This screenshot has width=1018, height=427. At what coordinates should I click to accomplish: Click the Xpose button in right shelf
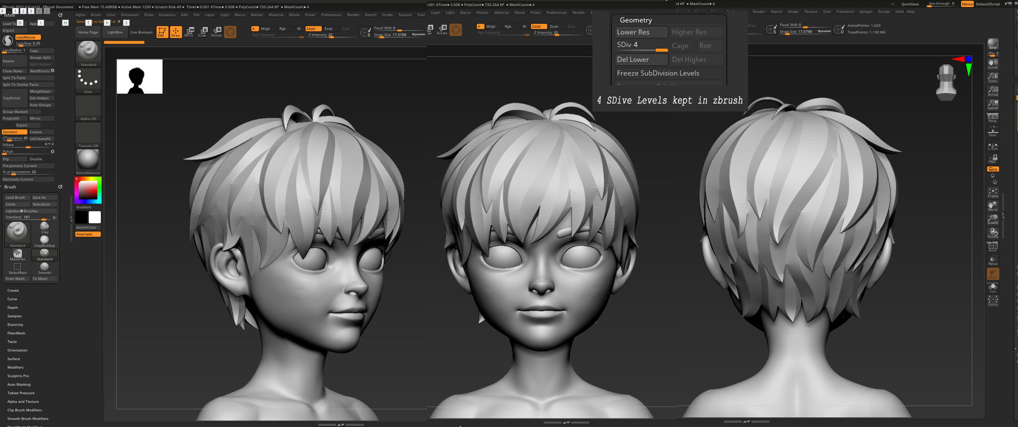click(x=993, y=300)
